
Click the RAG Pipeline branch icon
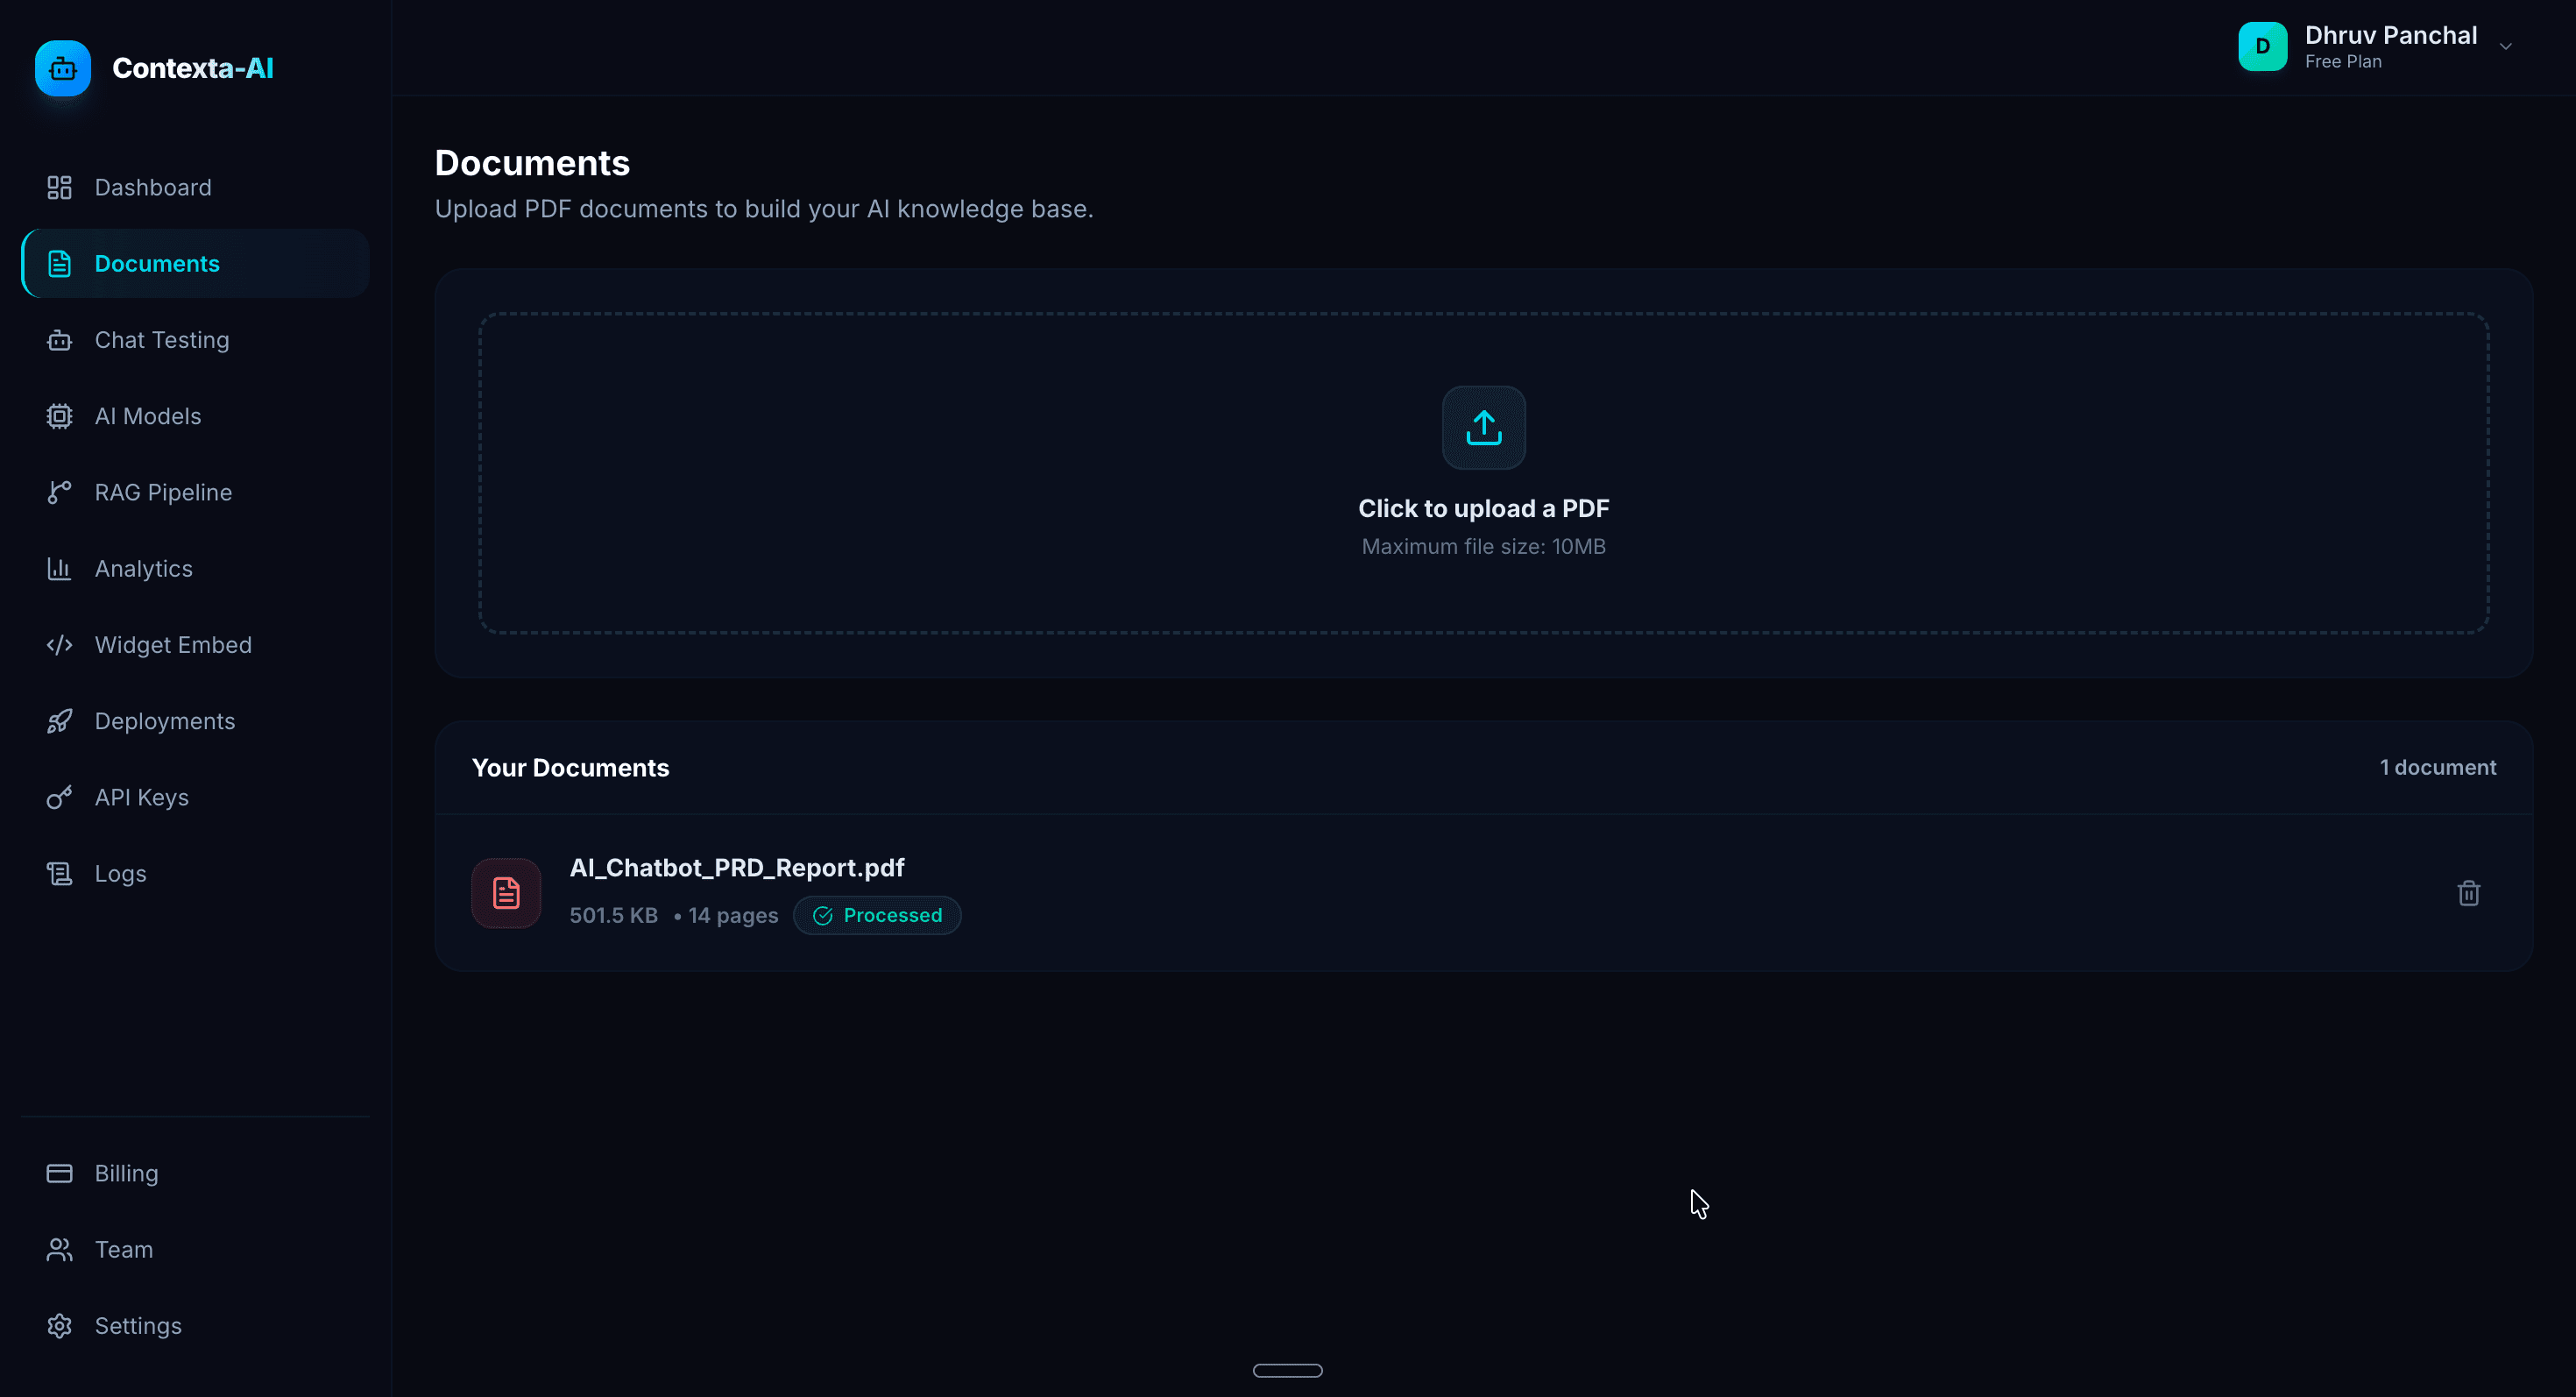coord(59,492)
